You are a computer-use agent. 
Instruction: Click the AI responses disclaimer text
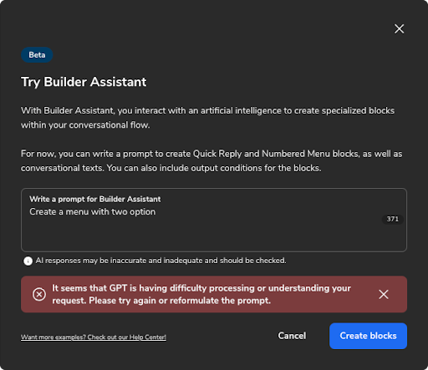click(160, 261)
